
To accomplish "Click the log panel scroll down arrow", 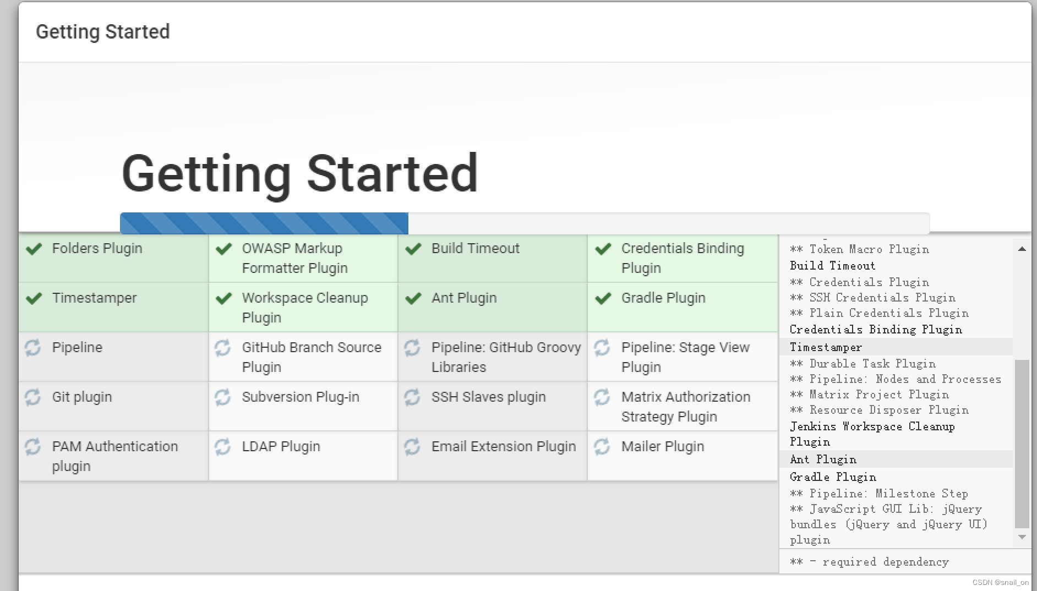I will [x=1022, y=537].
